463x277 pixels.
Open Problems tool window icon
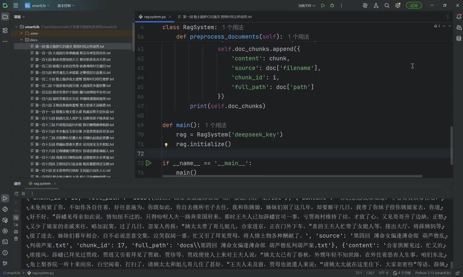tap(5, 252)
